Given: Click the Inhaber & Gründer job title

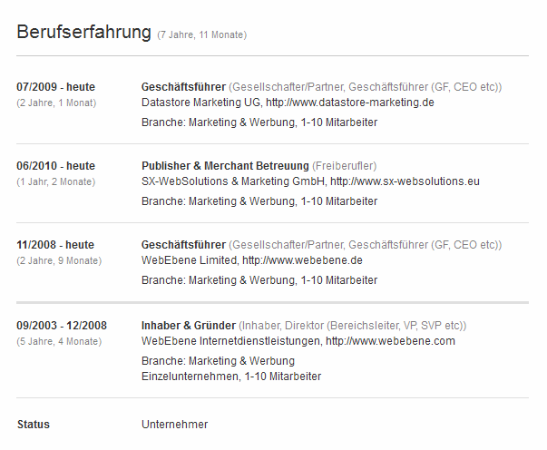Looking at the screenshot, I should pyautogui.click(x=188, y=325).
